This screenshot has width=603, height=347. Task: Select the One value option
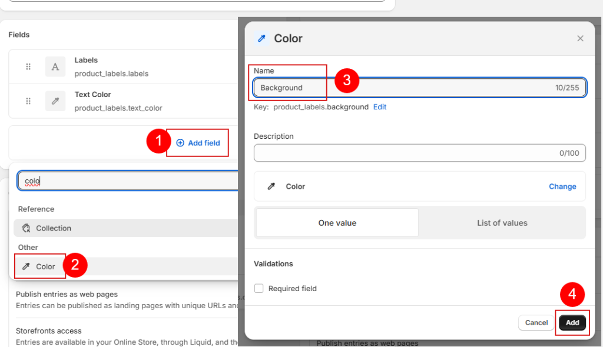tap(337, 223)
